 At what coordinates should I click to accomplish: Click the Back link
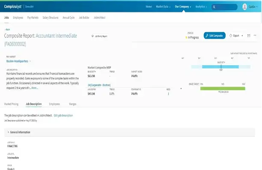pyautogui.click(x=7, y=30)
